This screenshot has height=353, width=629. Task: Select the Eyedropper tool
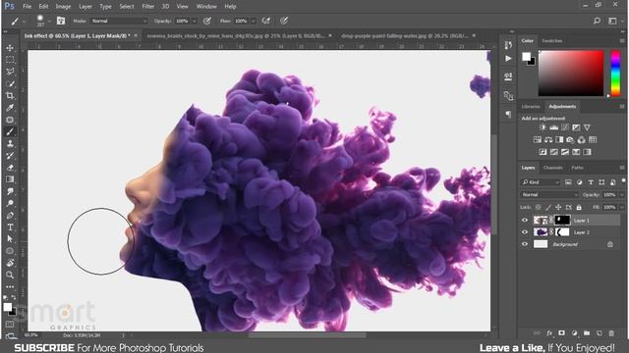pos(10,108)
